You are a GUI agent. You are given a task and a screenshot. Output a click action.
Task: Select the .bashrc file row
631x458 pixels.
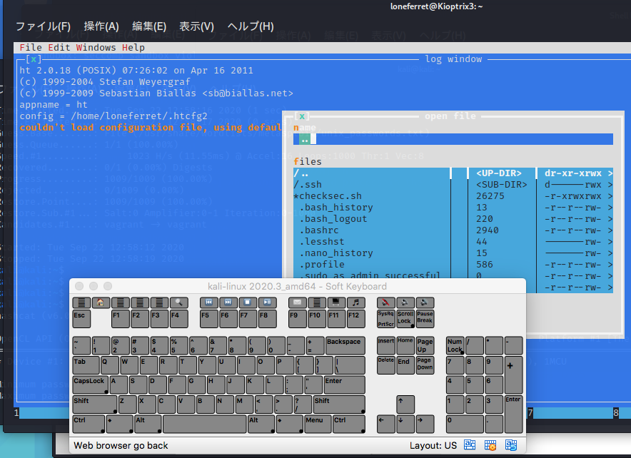point(453,230)
